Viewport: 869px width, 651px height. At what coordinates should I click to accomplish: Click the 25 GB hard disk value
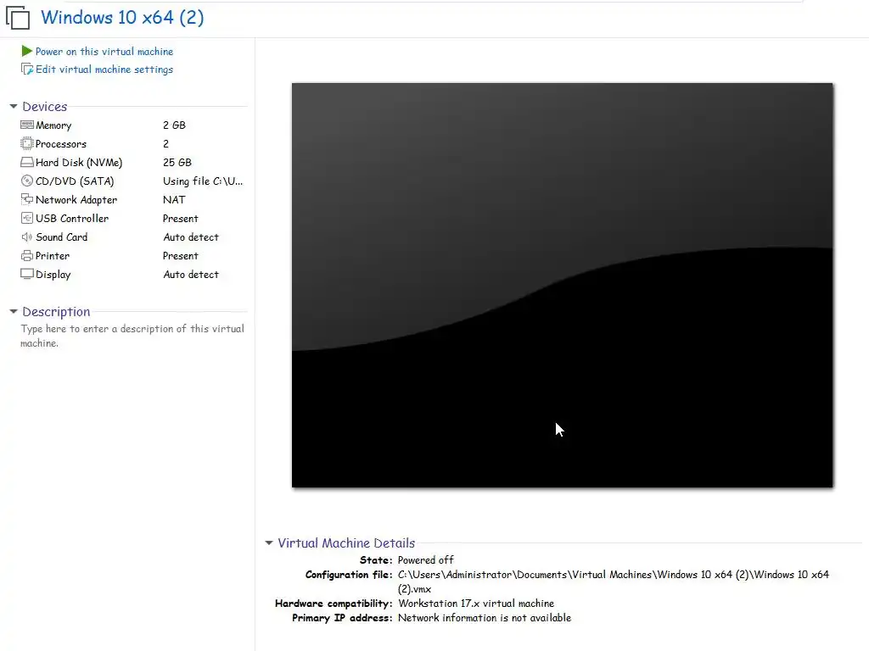[177, 162]
